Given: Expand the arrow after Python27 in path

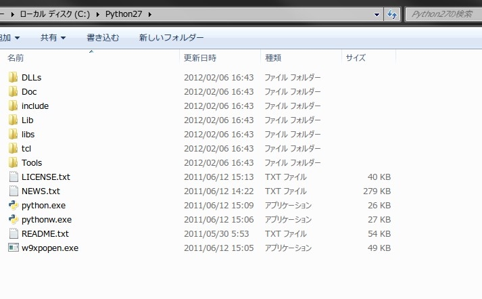Looking at the screenshot, I should [149, 14].
